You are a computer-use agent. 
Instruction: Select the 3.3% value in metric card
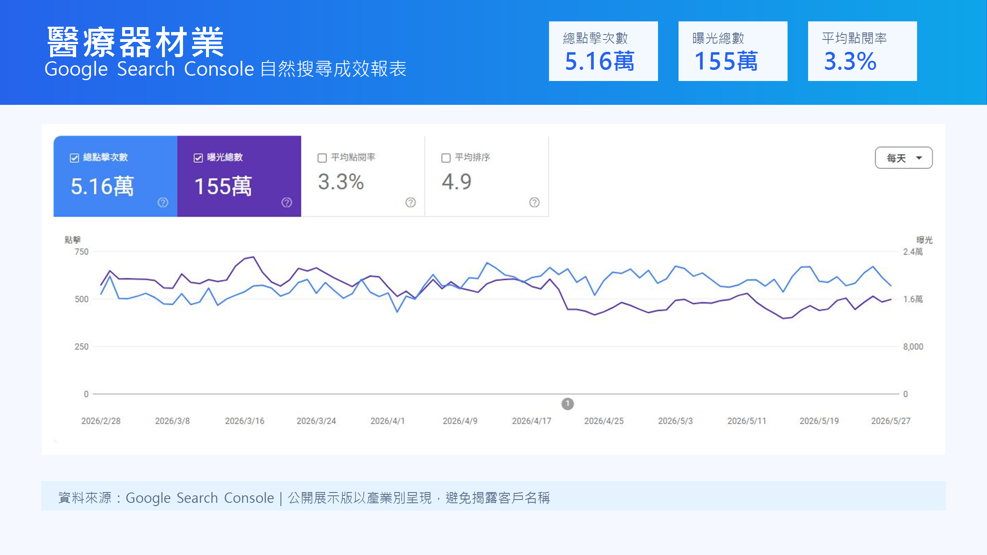point(341,182)
